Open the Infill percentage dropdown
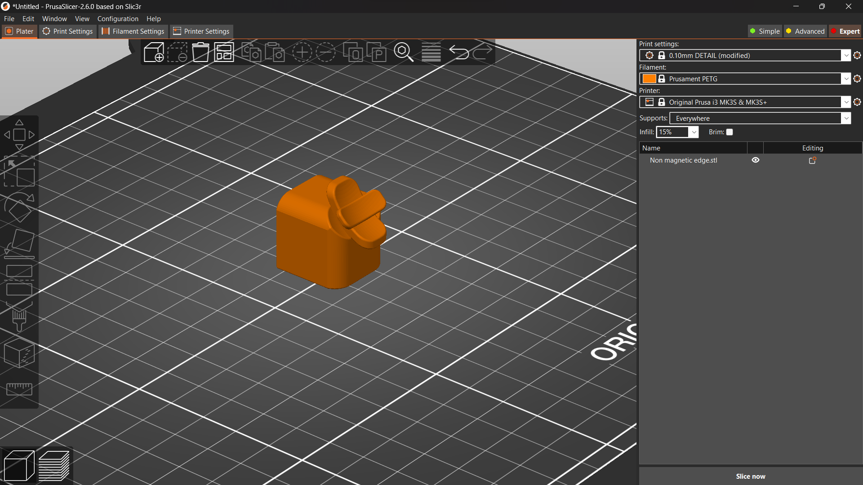Screen dimensions: 863x485 694,132
